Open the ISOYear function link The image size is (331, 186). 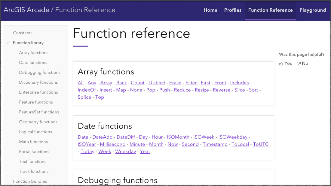[87, 144]
